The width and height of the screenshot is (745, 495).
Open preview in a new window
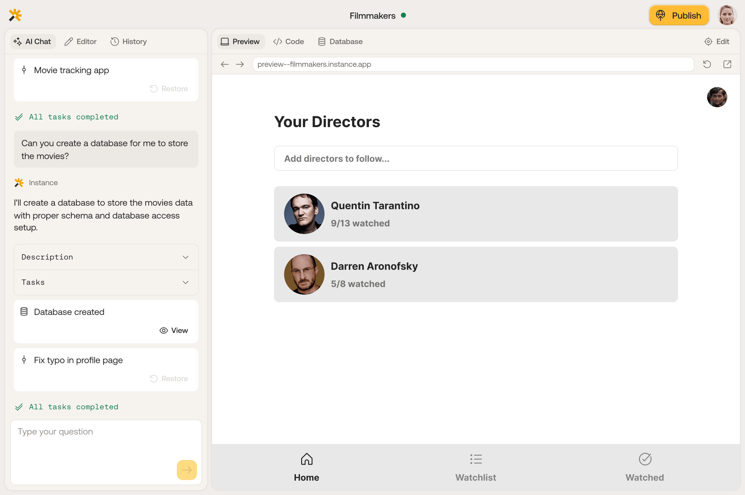[727, 64]
